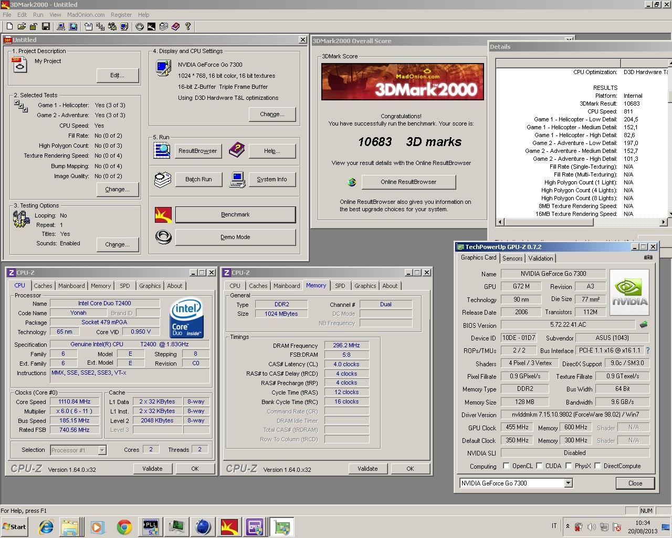
Task: Enable the CUDA checkbox in GPU-Z
Action: point(539,465)
